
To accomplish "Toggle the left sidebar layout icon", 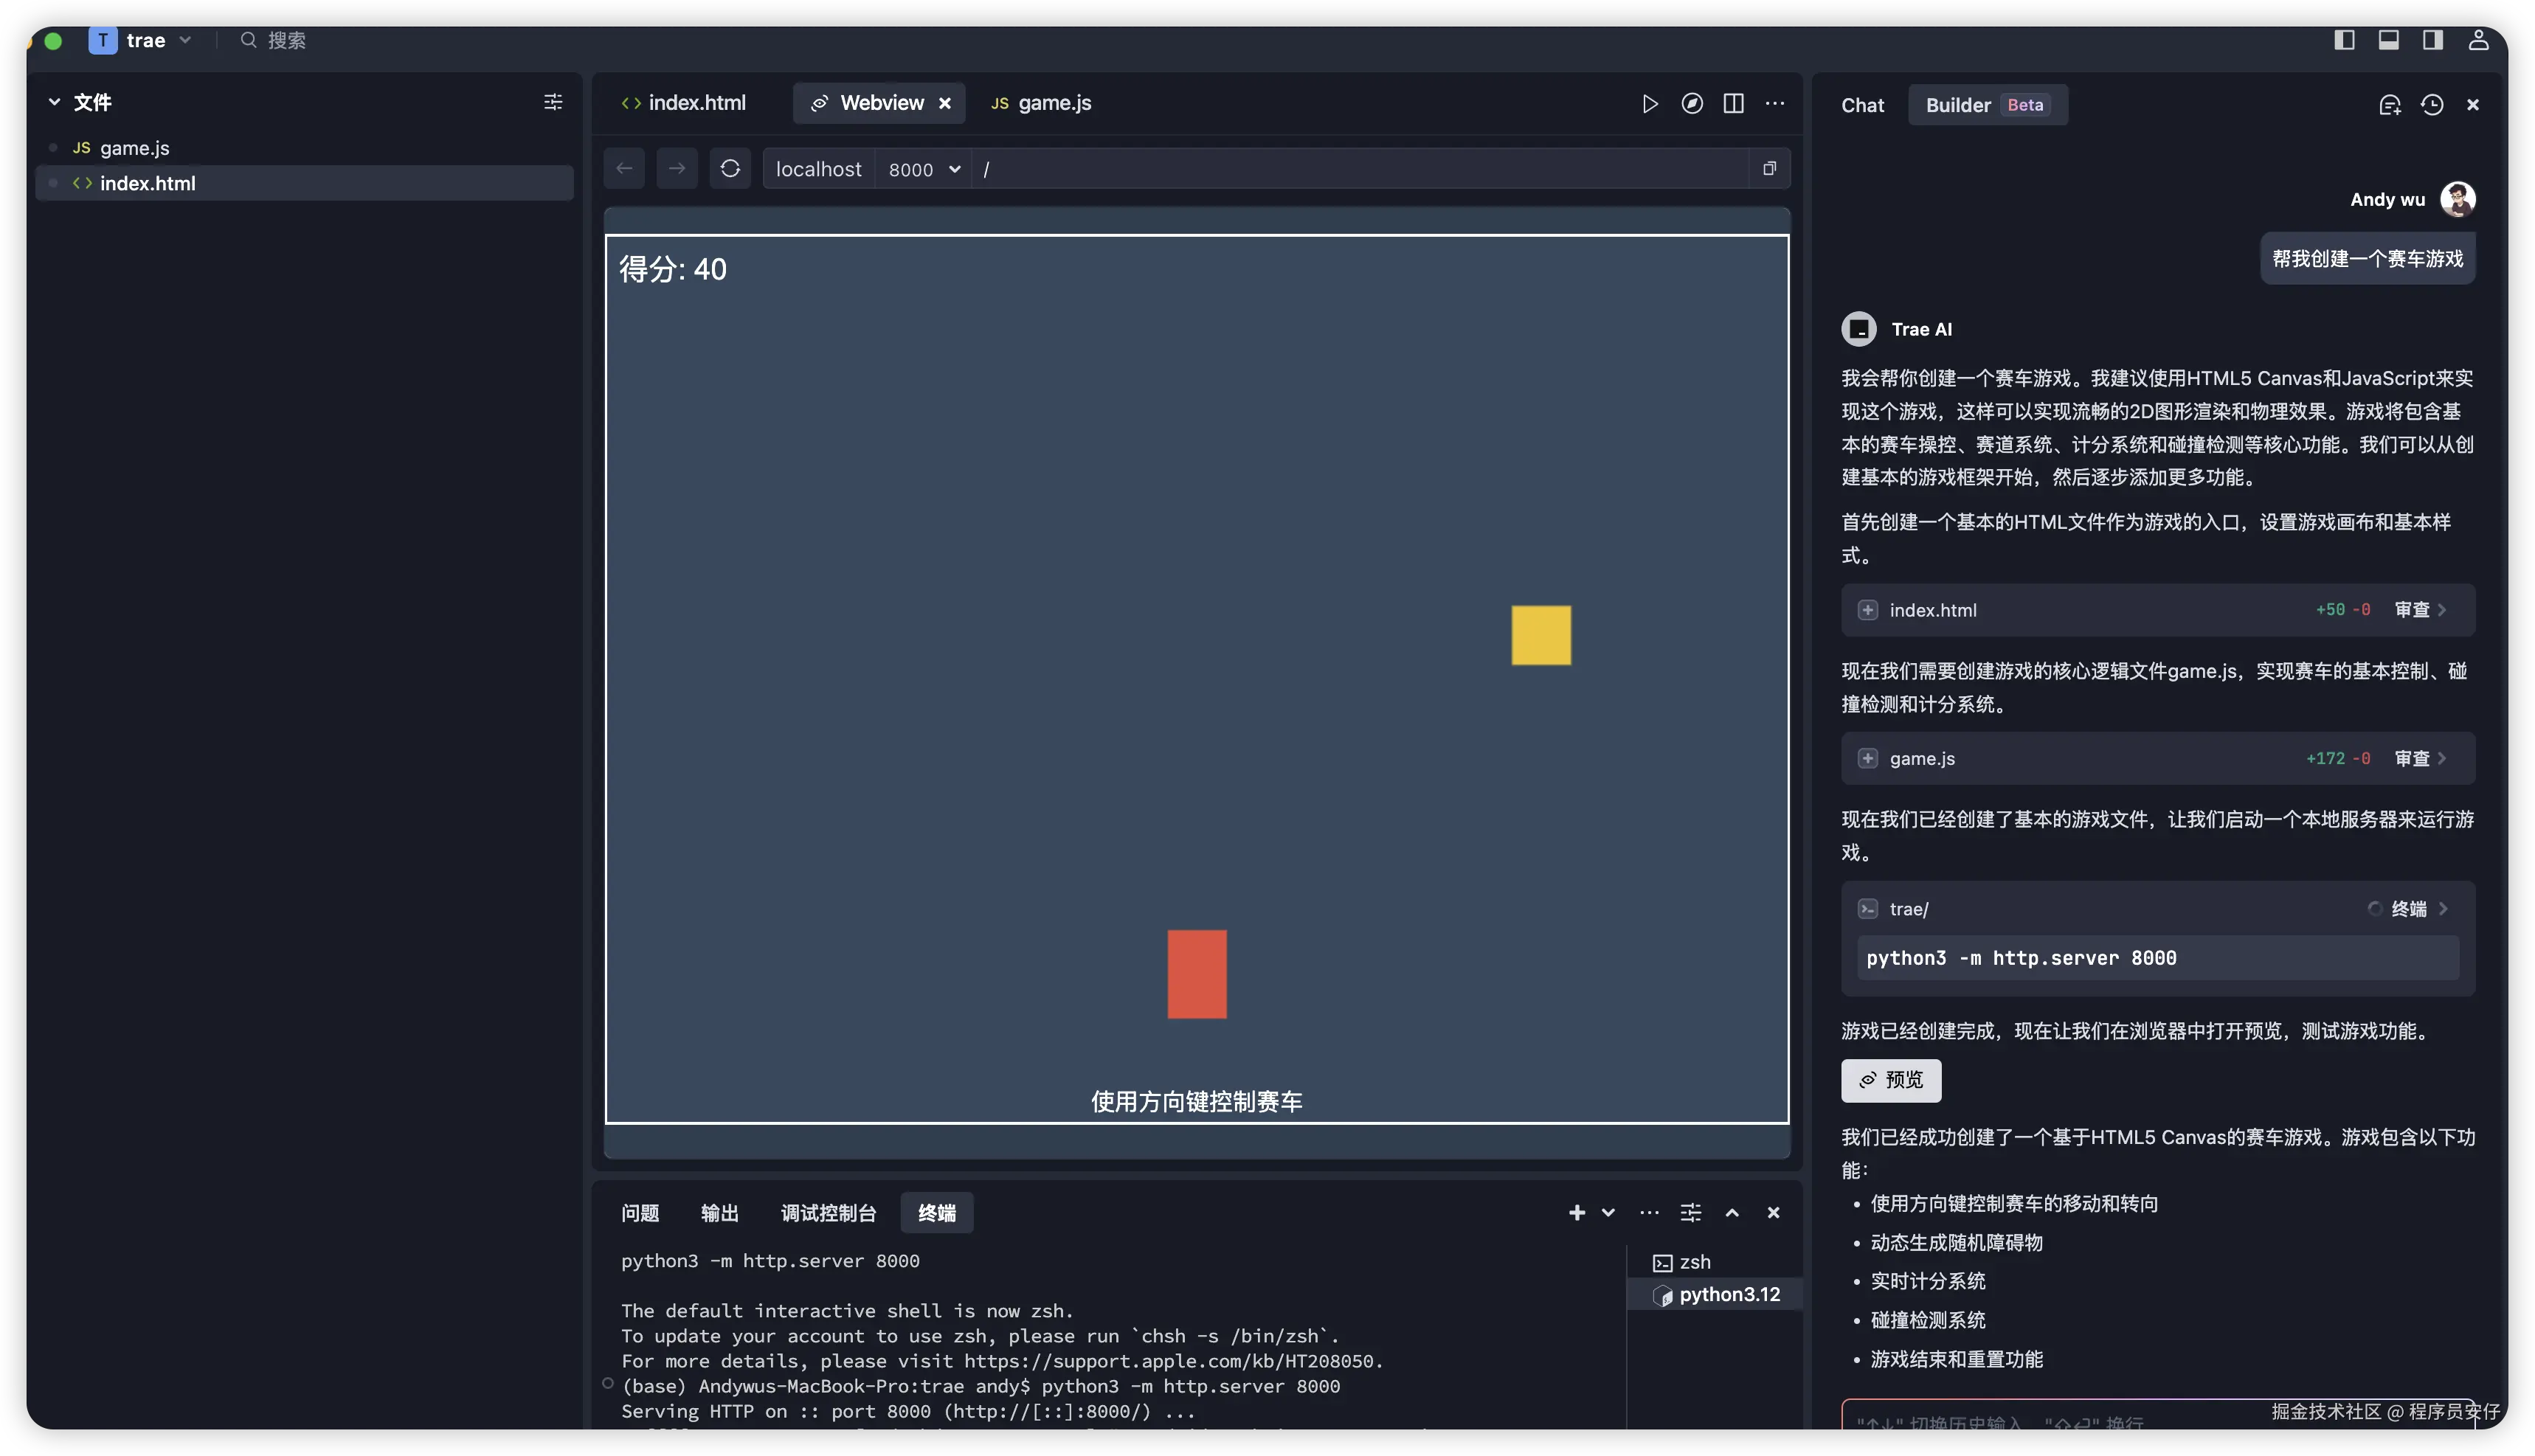I will coord(2344,40).
